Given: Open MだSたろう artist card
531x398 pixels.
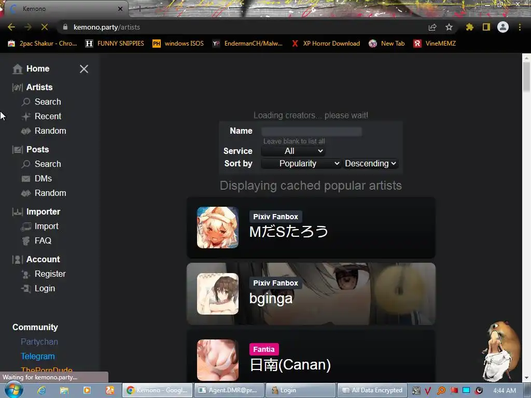Looking at the screenshot, I should [311, 228].
